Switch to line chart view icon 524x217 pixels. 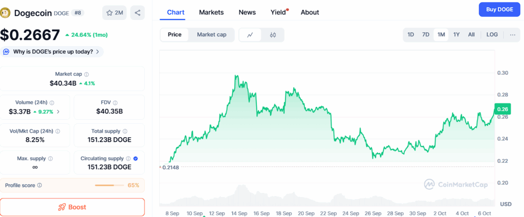(x=250, y=35)
